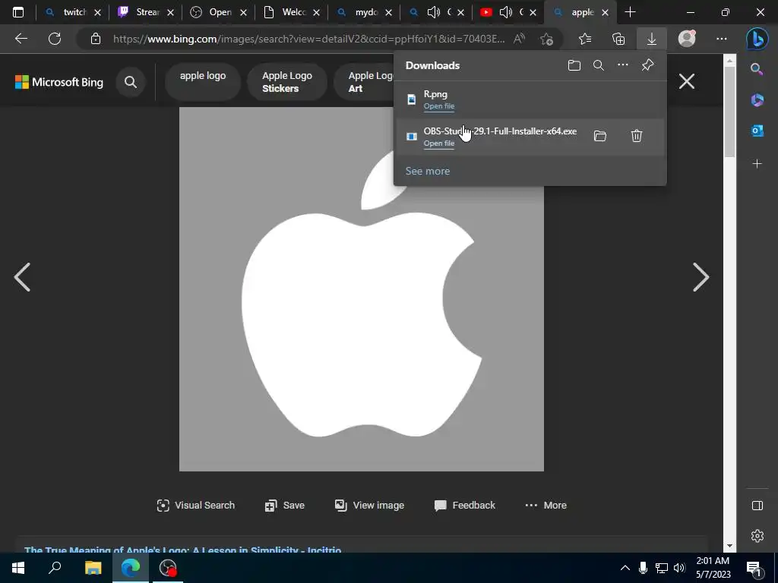Screen dimensions: 778x583
Task: Pin the Downloads panel
Action: click(x=647, y=65)
